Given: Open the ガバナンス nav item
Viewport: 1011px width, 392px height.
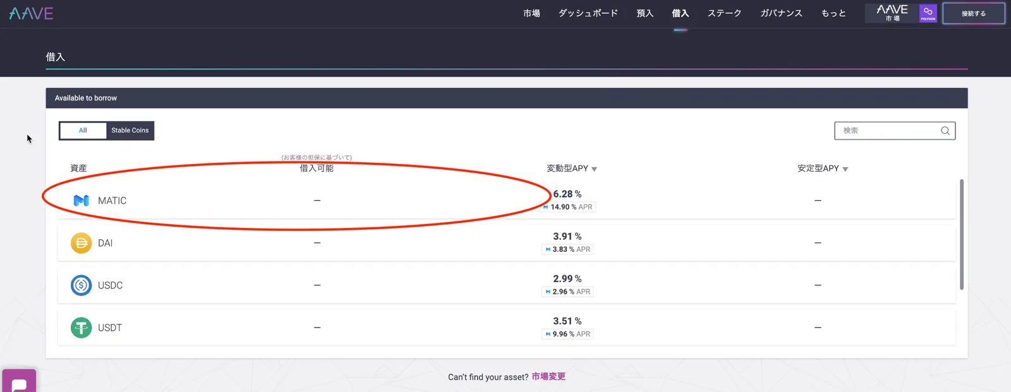Looking at the screenshot, I should tap(782, 13).
